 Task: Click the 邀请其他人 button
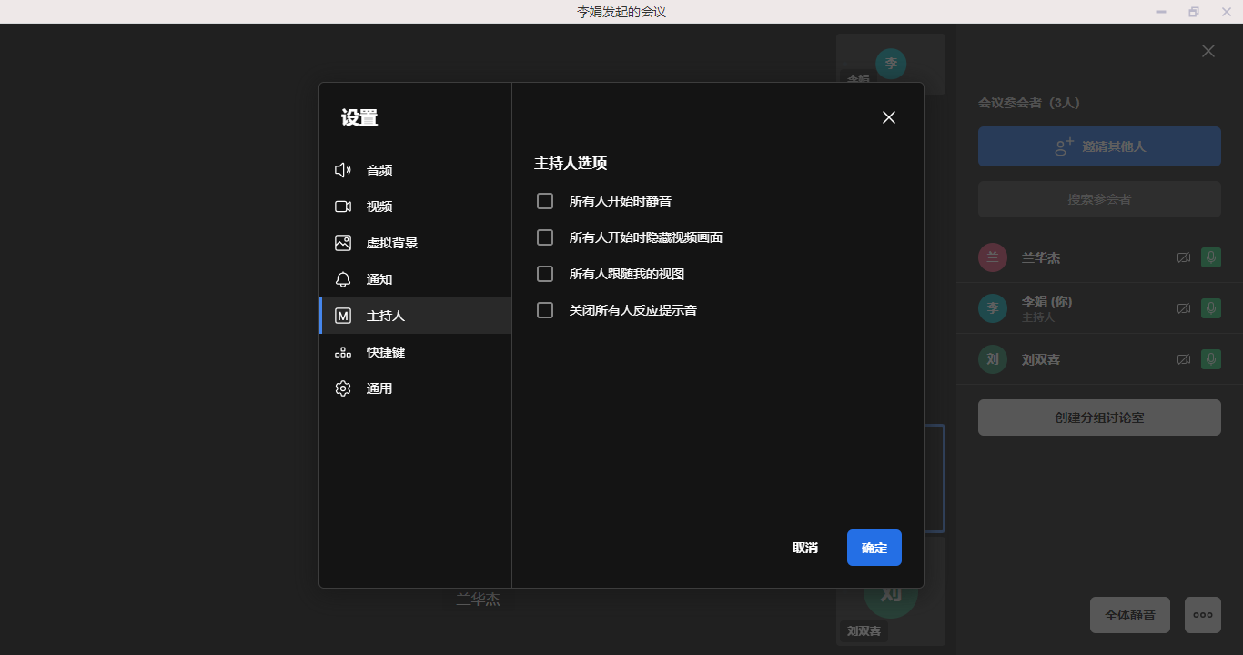pos(1099,146)
